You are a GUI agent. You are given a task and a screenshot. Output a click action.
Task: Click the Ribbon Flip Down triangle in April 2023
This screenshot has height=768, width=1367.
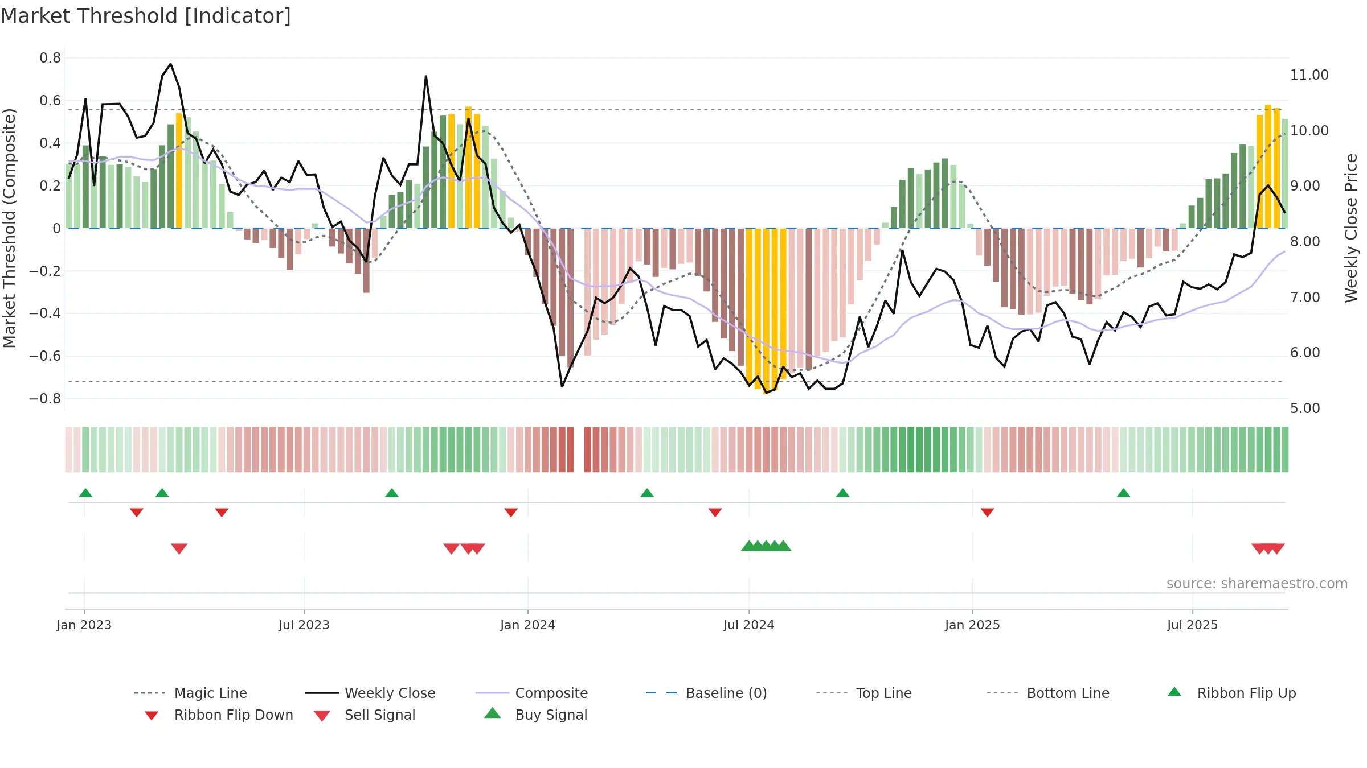(x=222, y=513)
